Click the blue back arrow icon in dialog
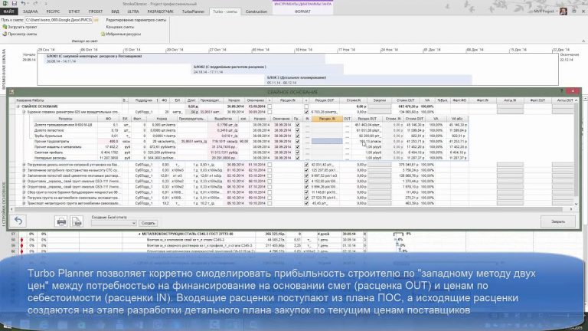 point(18,221)
